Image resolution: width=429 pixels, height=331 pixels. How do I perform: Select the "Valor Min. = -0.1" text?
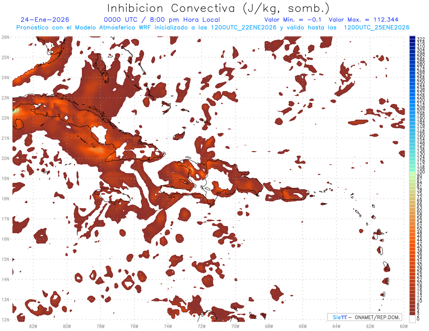click(293, 20)
